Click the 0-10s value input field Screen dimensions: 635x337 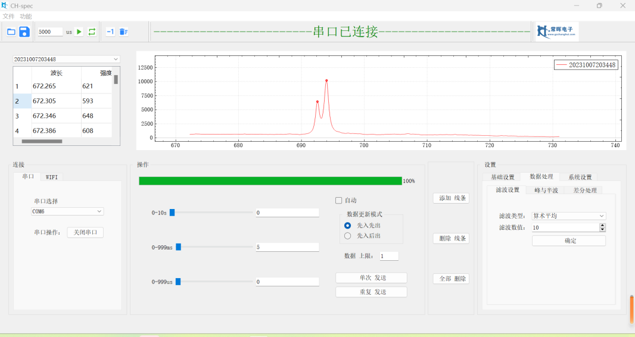tap(288, 213)
